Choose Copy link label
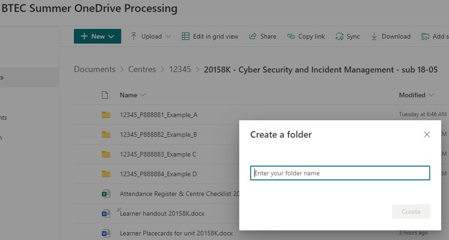The height and width of the screenshot is (240, 449). (x=312, y=36)
